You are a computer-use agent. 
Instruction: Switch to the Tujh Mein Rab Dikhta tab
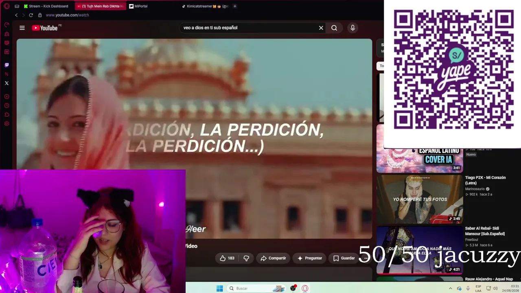point(100,6)
